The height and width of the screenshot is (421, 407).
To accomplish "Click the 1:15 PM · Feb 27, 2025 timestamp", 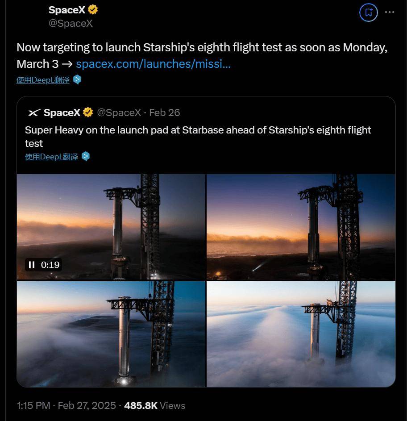I will tap(66, 405).
